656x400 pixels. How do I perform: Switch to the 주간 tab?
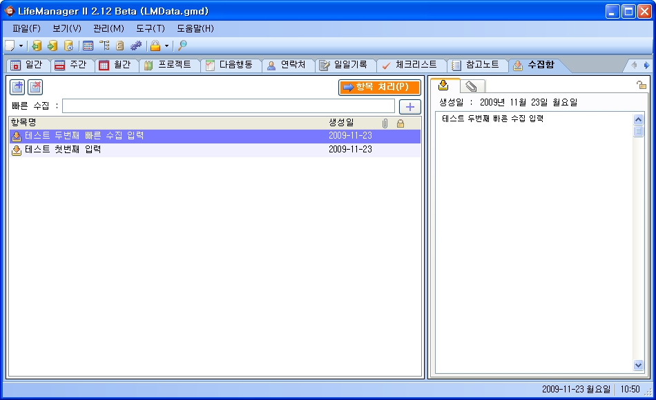[x=72, y=65]
